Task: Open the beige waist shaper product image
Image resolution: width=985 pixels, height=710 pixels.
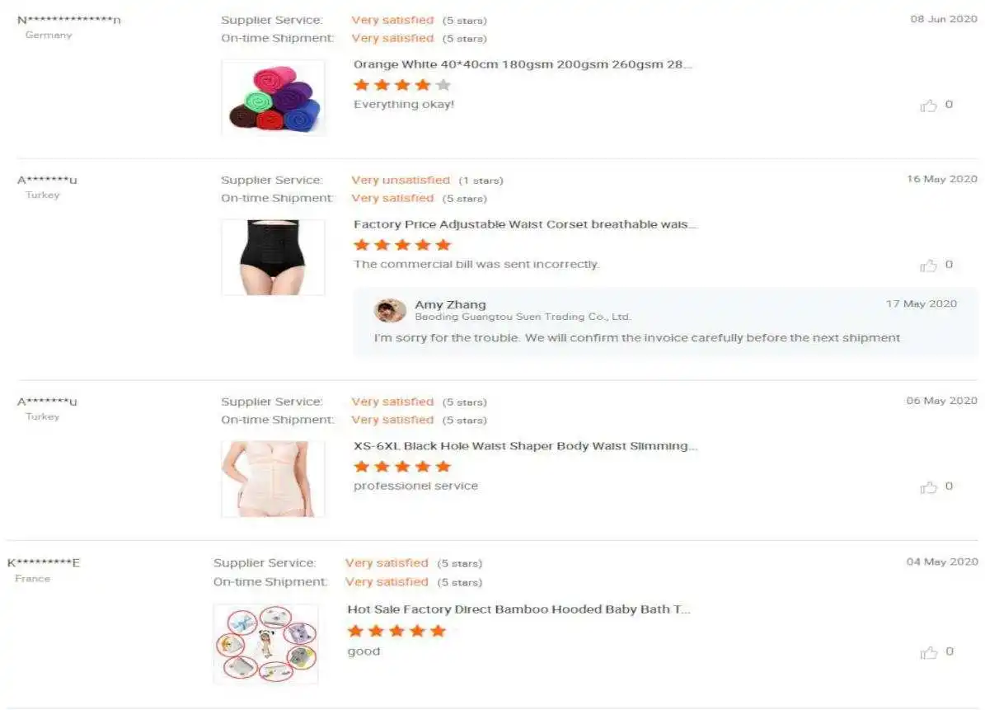Action: click(x=274, y=479)
